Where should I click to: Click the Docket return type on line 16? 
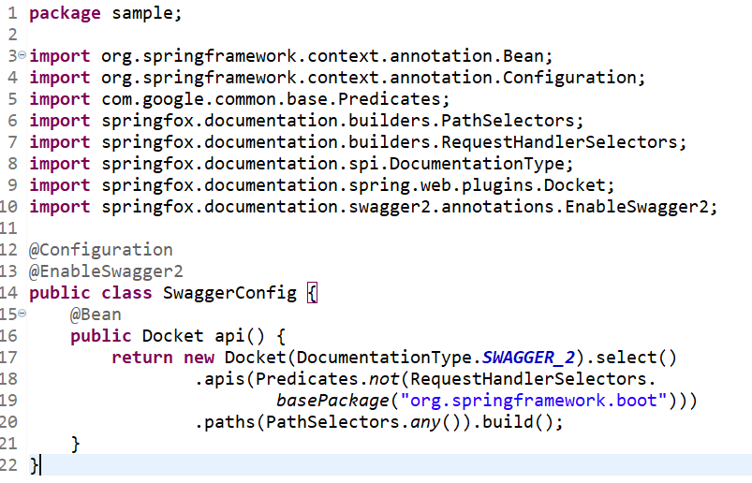(172, 336)
